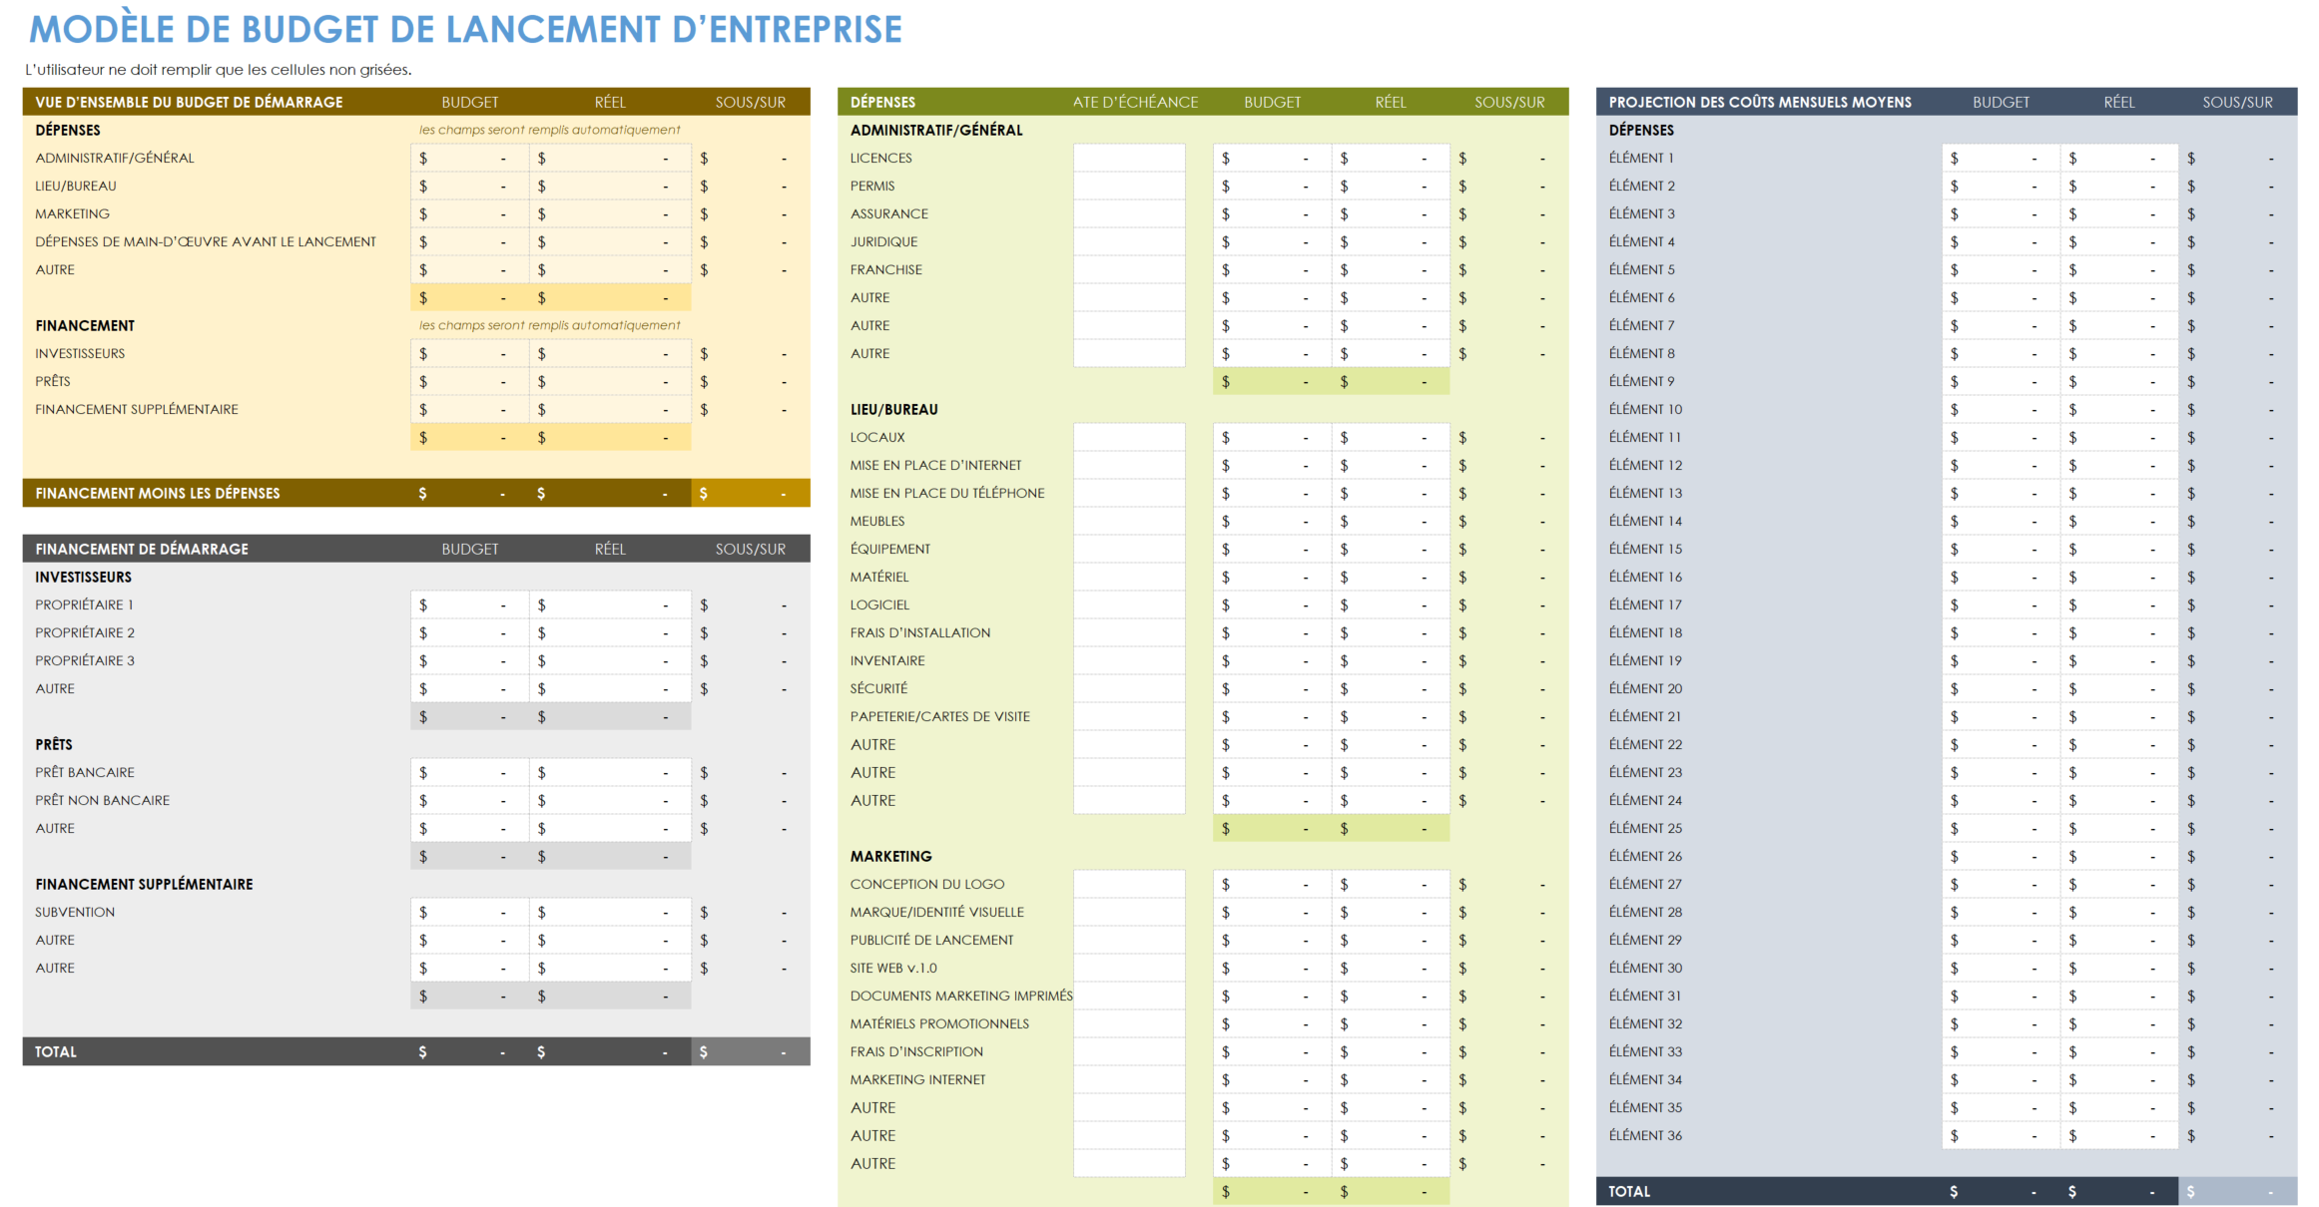Click the 'ATE D'ÉCHÉANCE' column header

click(1135, 102)
